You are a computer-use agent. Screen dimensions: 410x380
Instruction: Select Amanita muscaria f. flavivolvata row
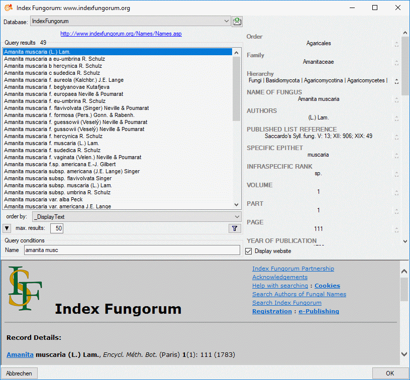(x=118, y=108)
